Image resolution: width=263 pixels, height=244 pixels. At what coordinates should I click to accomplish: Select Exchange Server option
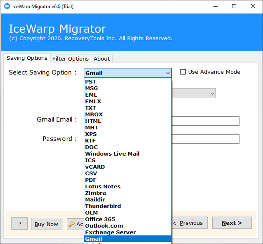pyautogui.click(x=128, y=232)
